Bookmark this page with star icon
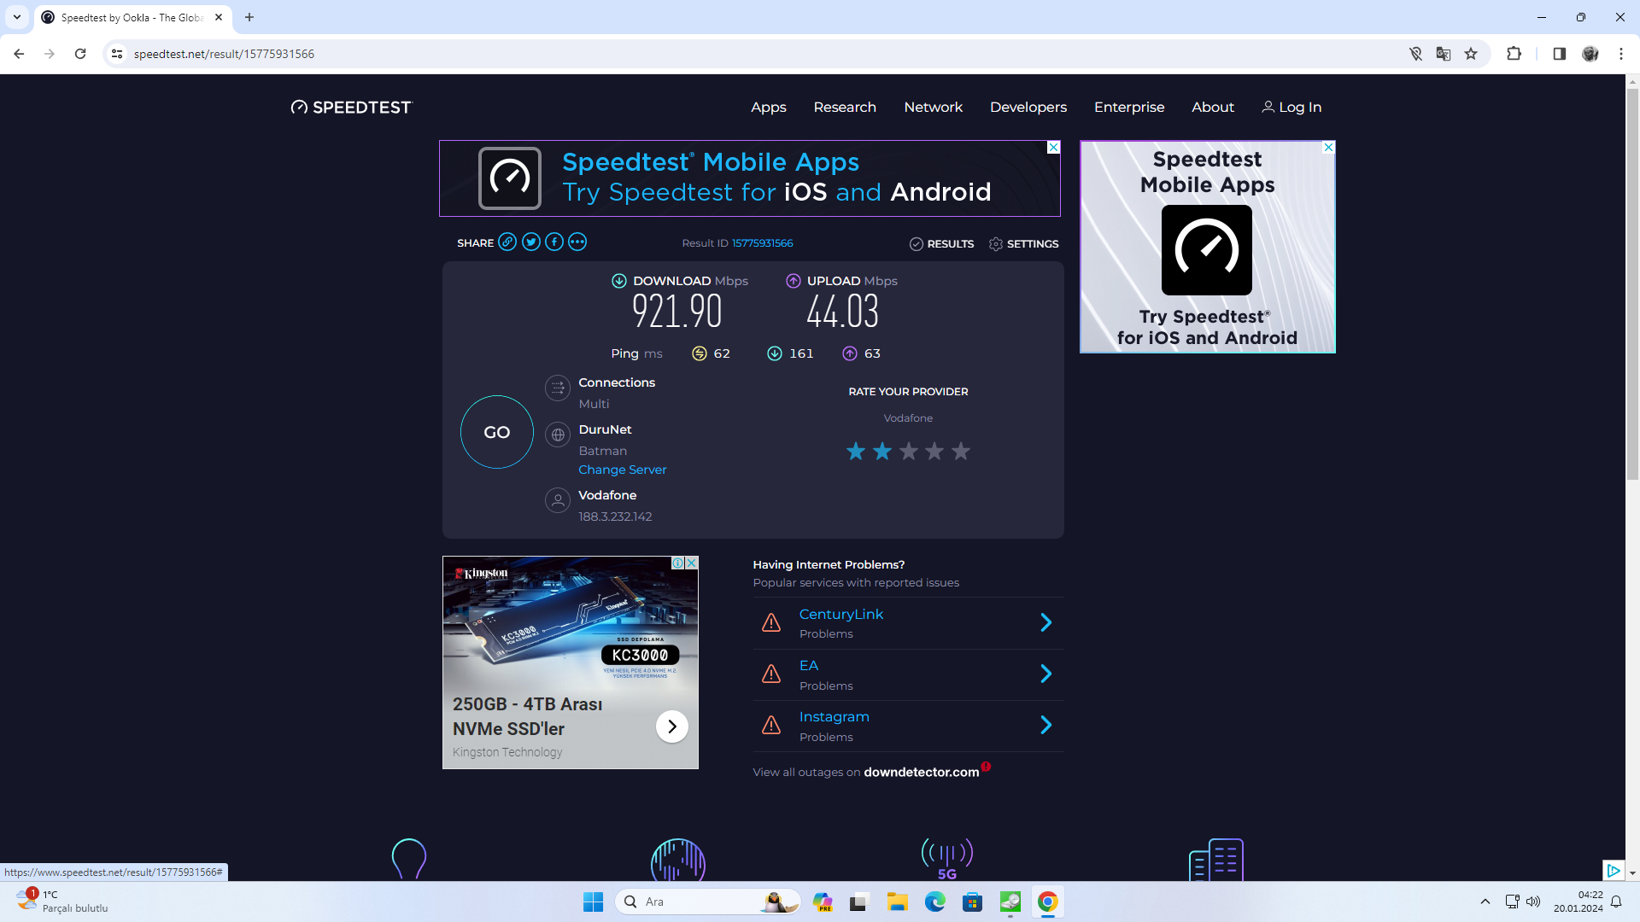The height and width of the screenshot is (922, 1640). click(x=1471, y=54)
